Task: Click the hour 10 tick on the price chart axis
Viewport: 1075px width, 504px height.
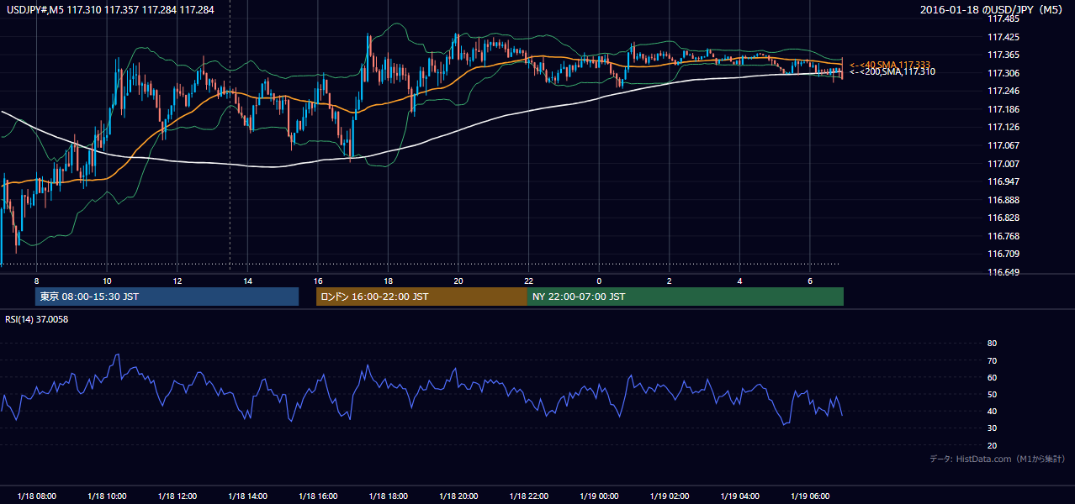Action: pyautogui.click(x=107, y=281)
